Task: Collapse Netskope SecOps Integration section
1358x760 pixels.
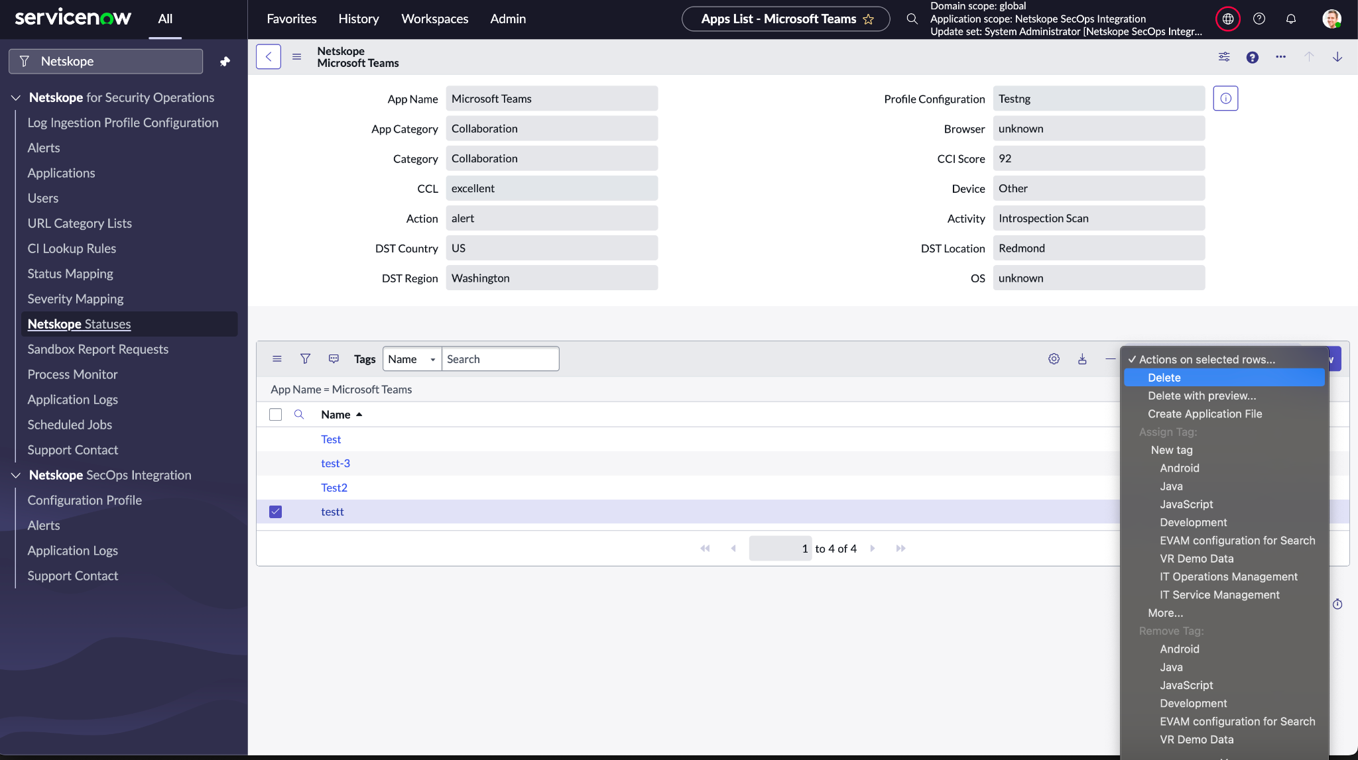Action: pos(16,475)
